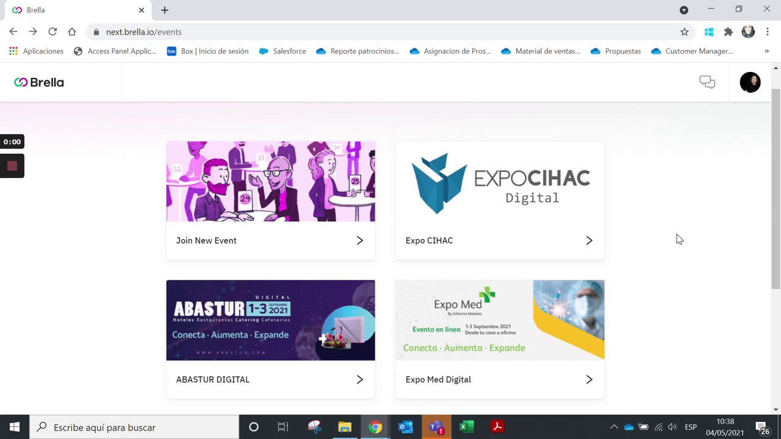Open the Chrome media control dropdown circle
This screenshot has width=781, height=439.
[684, 10]
